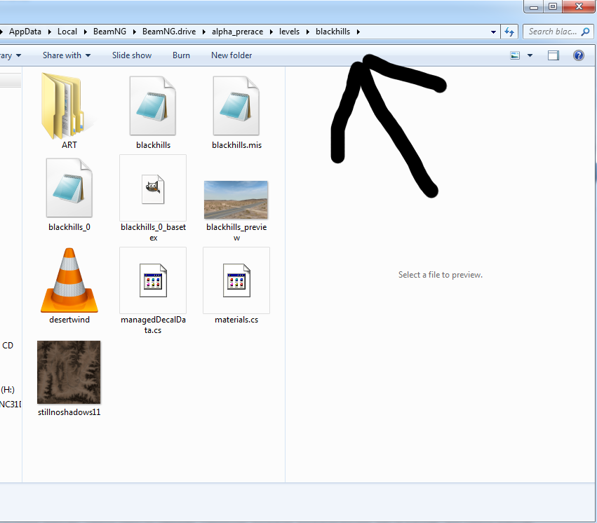Click the blackhills_0_basetex file name label
Viewport: 597px width, 523px height.
[x=154, y=232]
